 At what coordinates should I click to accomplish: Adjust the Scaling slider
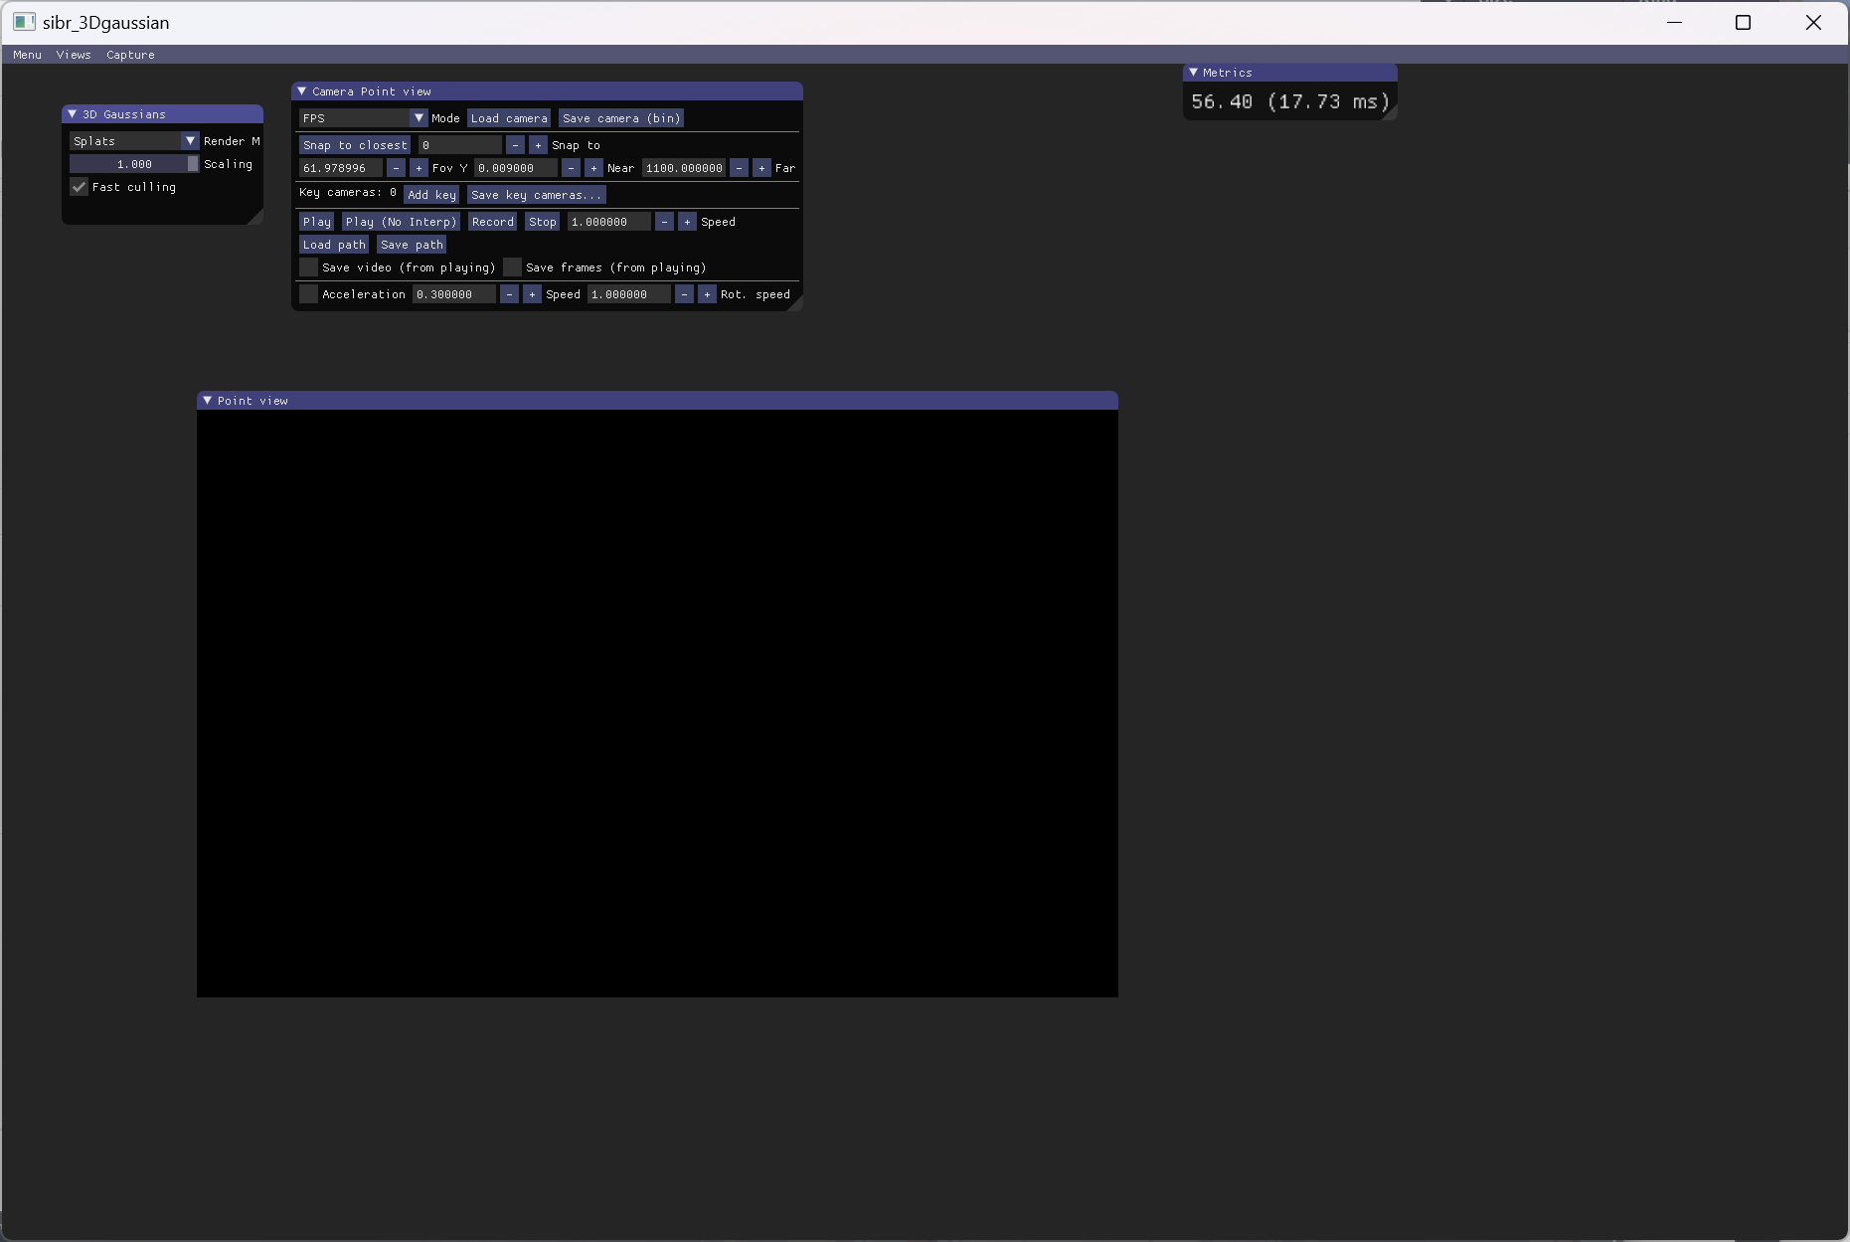[x=132, y=163]
